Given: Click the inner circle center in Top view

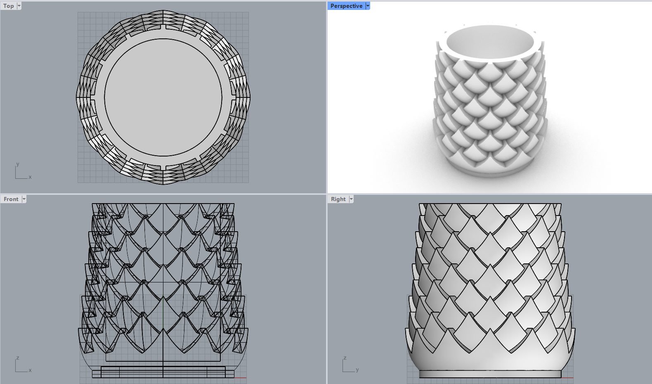Looking at the screenshot, I should tap(163, 97).
